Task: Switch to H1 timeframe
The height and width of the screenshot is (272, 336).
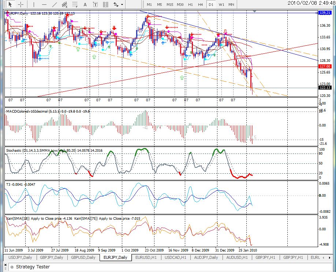Action: (190, 4)
